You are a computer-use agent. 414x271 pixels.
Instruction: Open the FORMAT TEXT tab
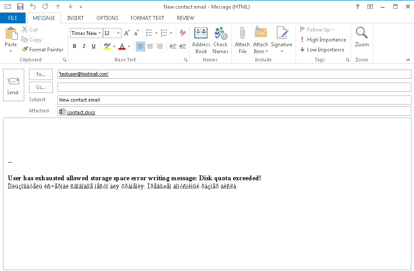(148, 18)
